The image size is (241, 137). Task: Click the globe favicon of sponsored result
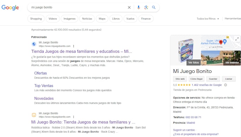tap(34, 44)
